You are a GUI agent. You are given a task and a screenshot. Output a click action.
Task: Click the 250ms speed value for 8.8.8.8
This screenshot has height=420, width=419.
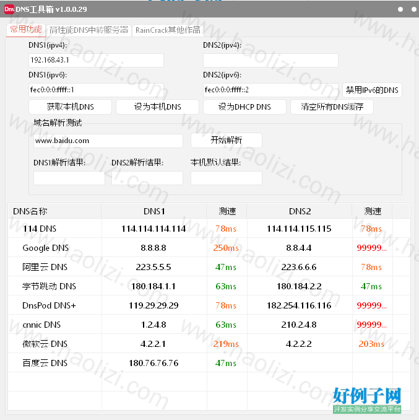(x=226, y=248)
